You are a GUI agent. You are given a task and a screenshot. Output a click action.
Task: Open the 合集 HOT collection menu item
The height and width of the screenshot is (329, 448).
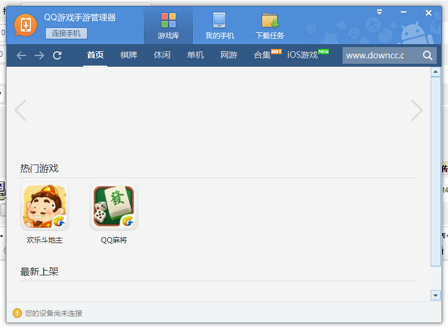tap(267, 54)
